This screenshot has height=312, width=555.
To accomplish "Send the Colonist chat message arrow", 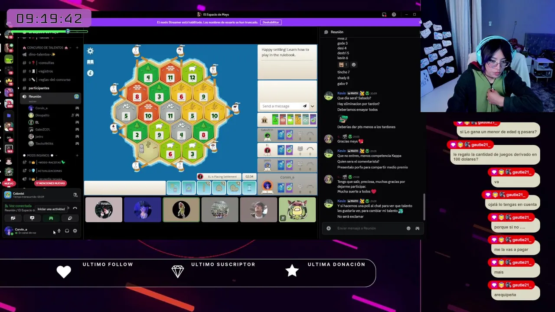I will pyautogui.click(x=304, y=106).
